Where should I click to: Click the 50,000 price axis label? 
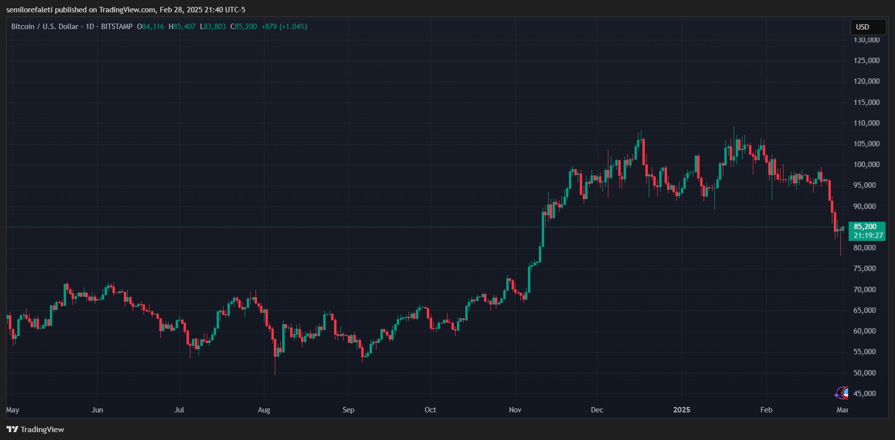[x=865, y=373]
